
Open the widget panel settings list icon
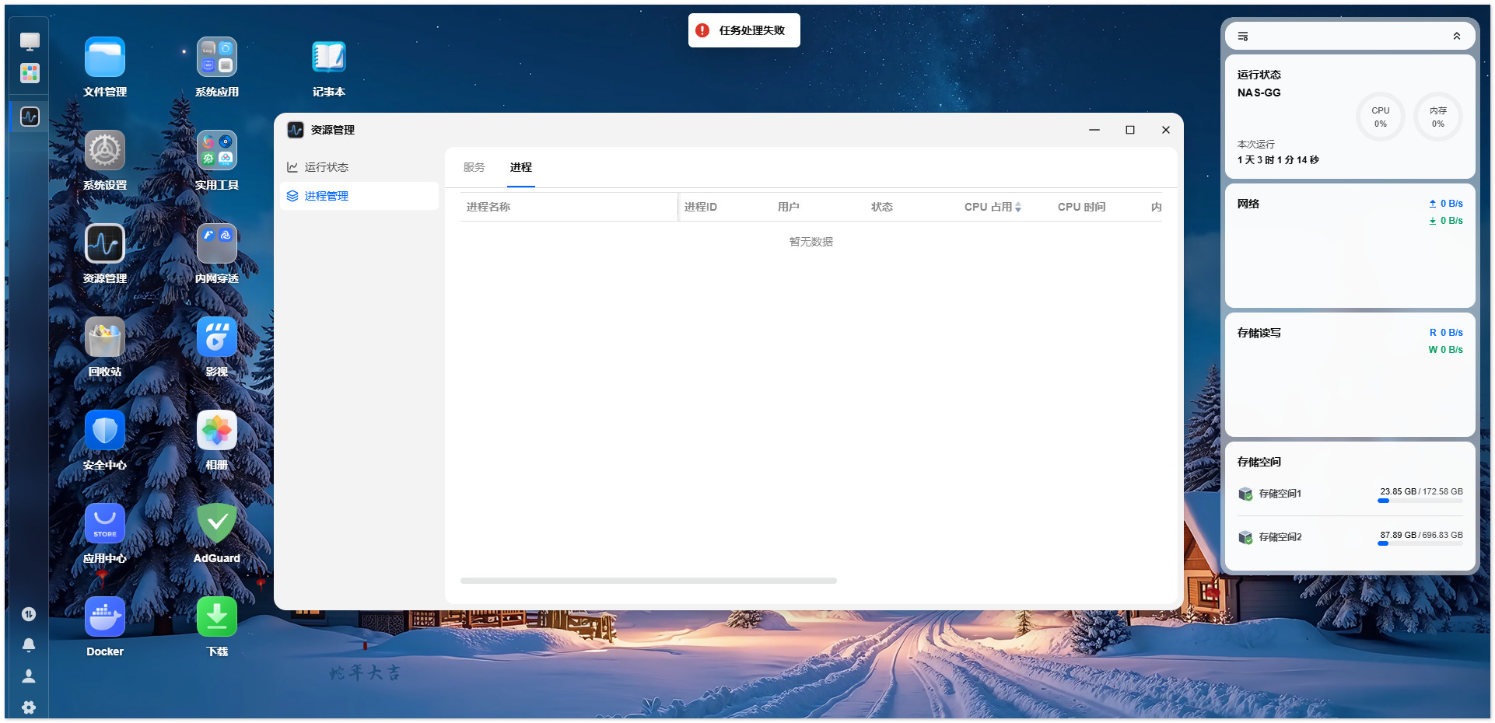[x=1243, y=37]
